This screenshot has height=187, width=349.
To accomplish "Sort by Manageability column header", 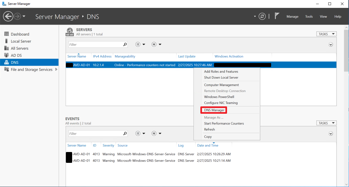I will tap(125, 56).
